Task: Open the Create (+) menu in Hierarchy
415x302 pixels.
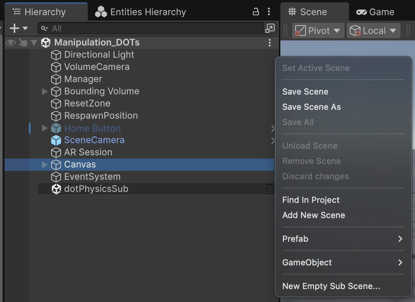Action: pyautogui.click(x=14, y=28)
